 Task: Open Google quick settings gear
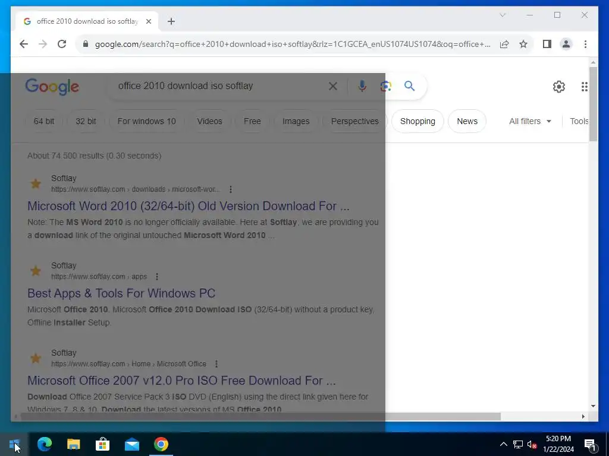(x=558, y=87)
